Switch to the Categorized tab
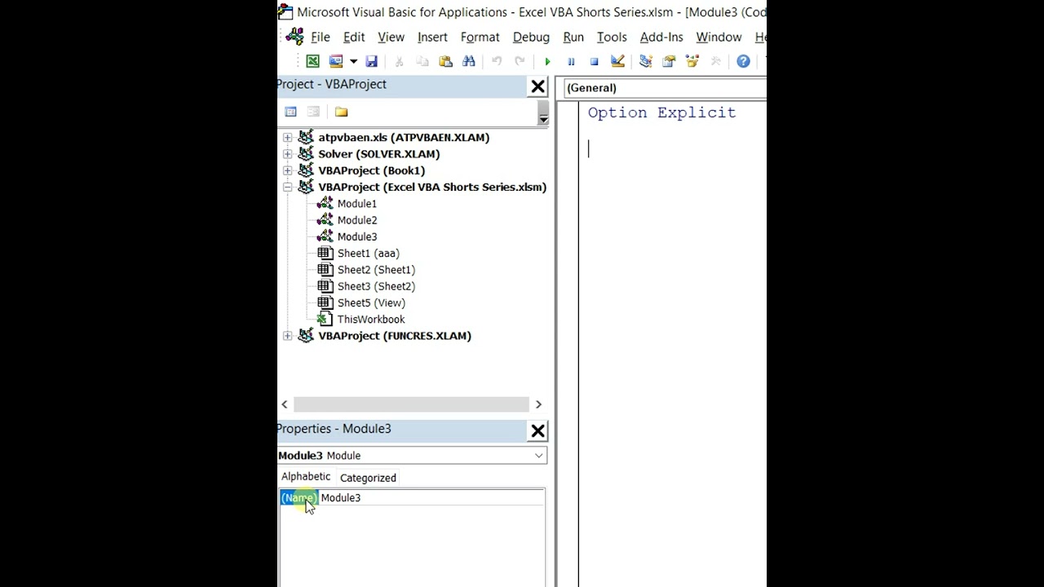The image size is (1044, 587). (368, 478)
